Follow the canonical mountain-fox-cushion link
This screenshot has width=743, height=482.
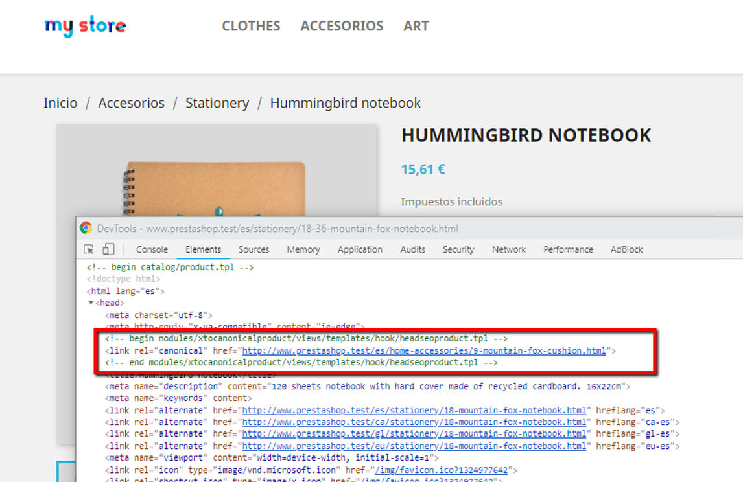coord(423,350)
